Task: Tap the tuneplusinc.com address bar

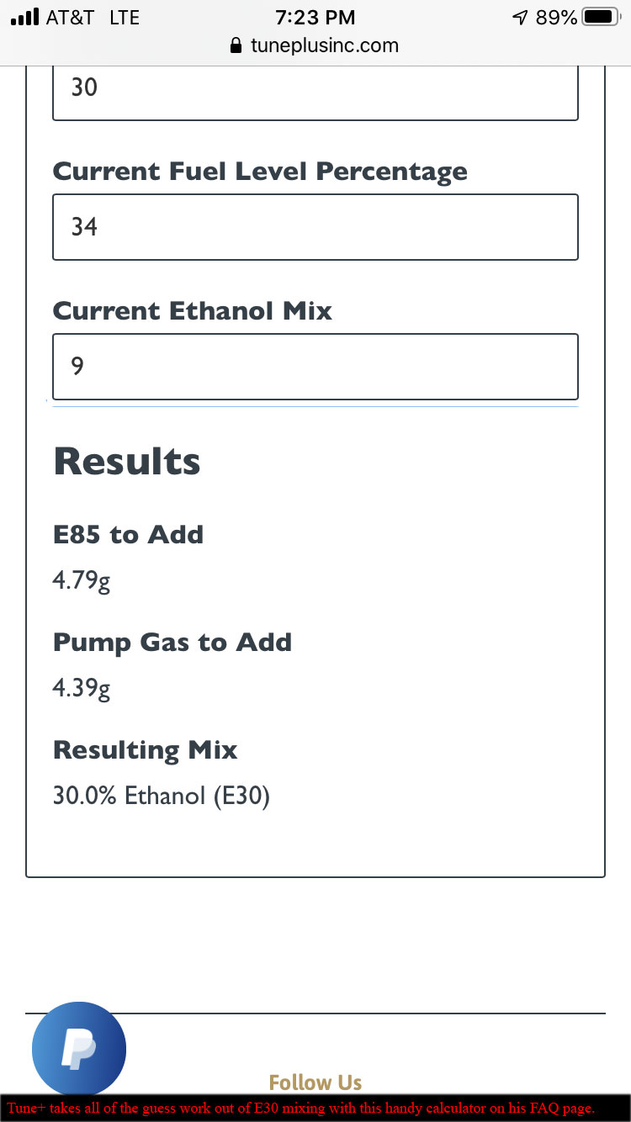Action: point(315,45)
